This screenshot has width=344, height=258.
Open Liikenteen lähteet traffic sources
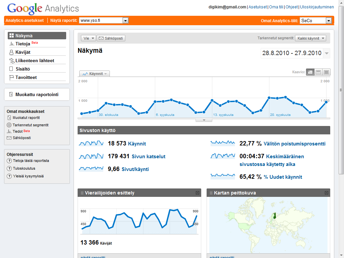click(x=35, y=60)
